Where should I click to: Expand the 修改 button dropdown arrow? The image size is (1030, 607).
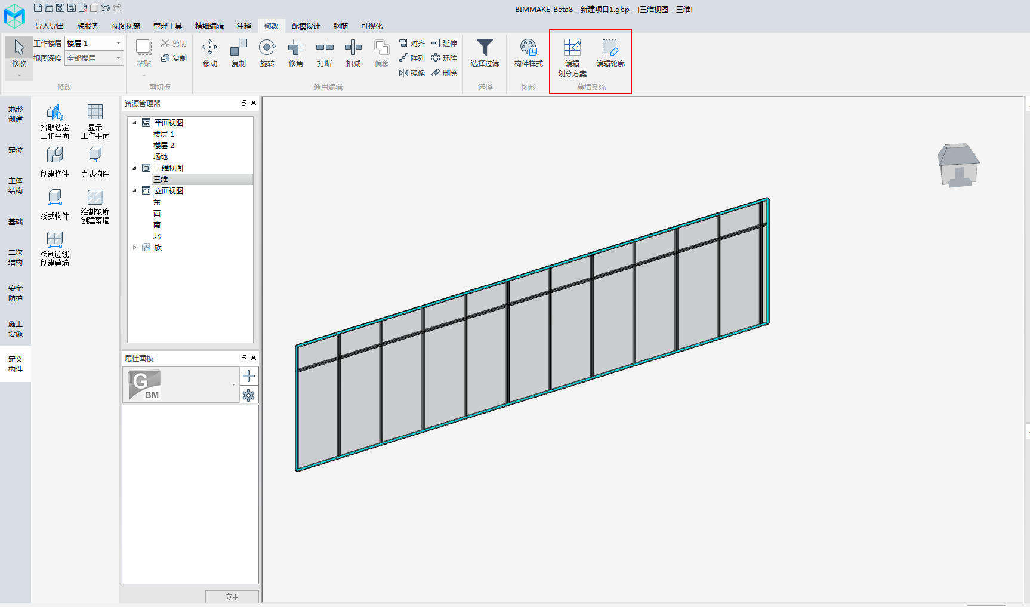19,76
